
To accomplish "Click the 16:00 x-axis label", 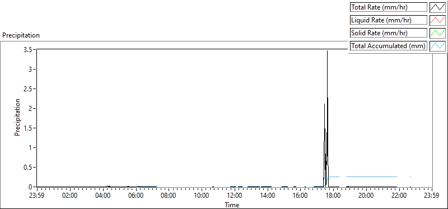I will pyautogui.click(x=301, y=196).
